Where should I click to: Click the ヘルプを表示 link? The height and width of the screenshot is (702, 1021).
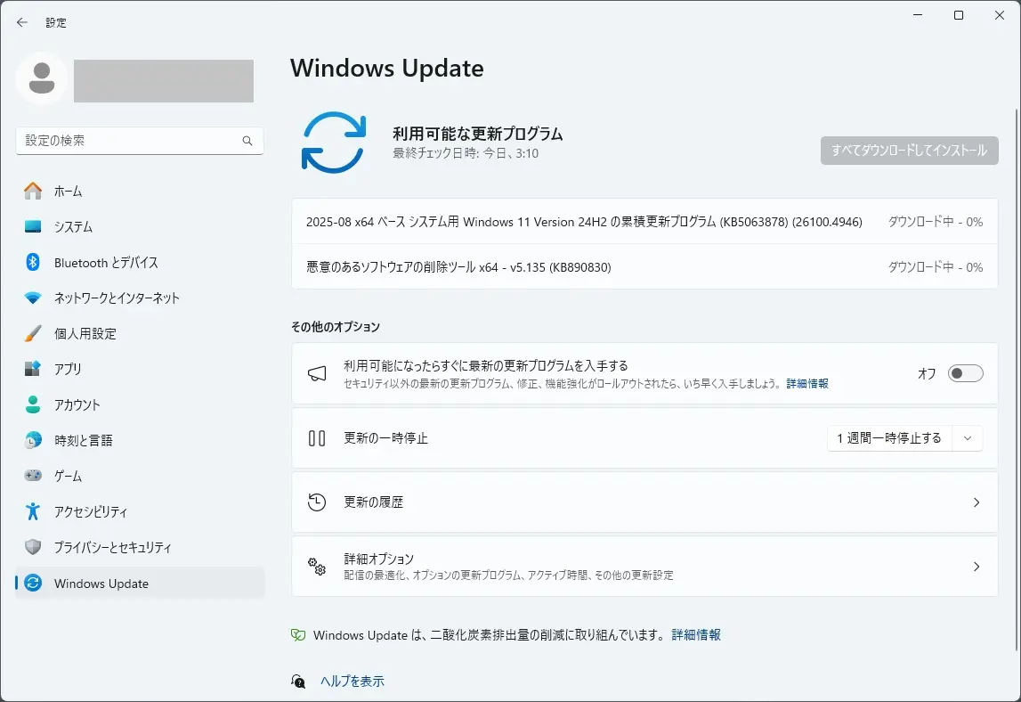click(x=352, y=682)
